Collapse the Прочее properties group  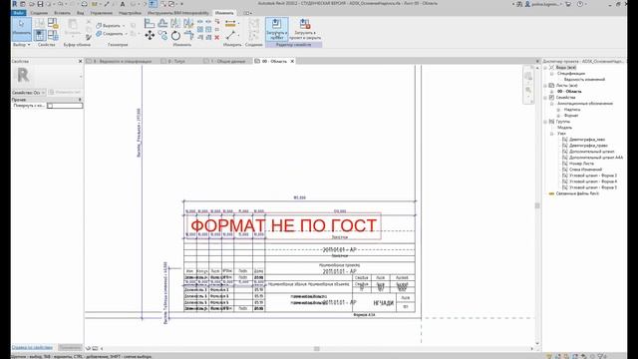click(80, 100)
